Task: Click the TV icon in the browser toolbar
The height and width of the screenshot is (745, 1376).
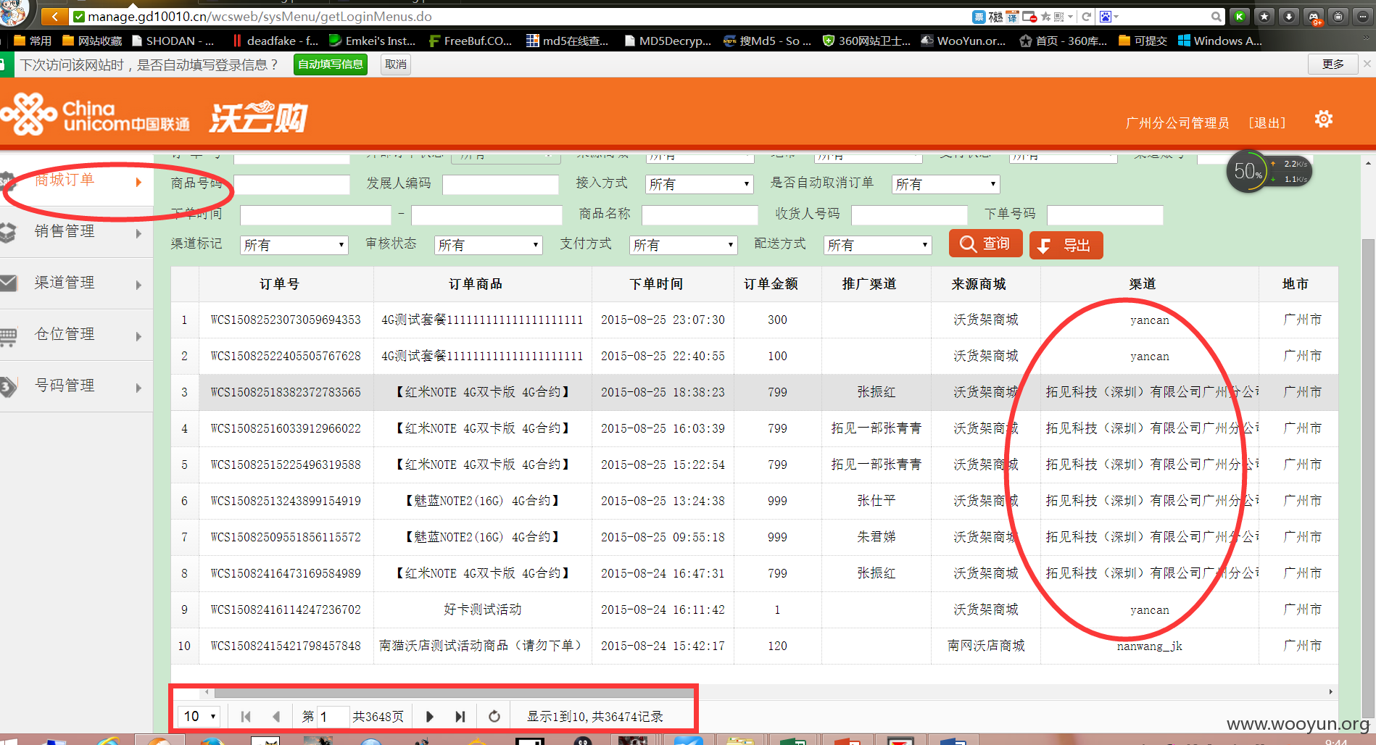Action: coord(1338,16)
